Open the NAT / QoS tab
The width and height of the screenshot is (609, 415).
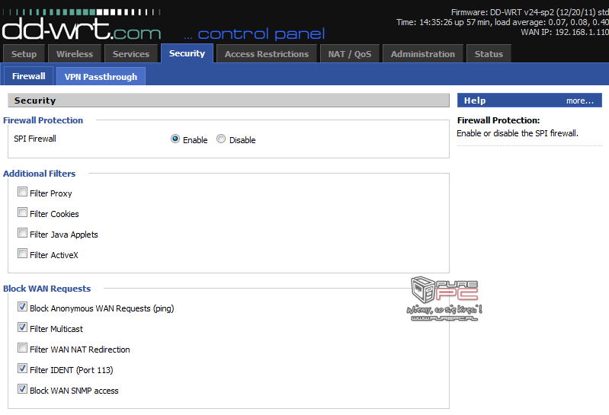coord(350,54)
